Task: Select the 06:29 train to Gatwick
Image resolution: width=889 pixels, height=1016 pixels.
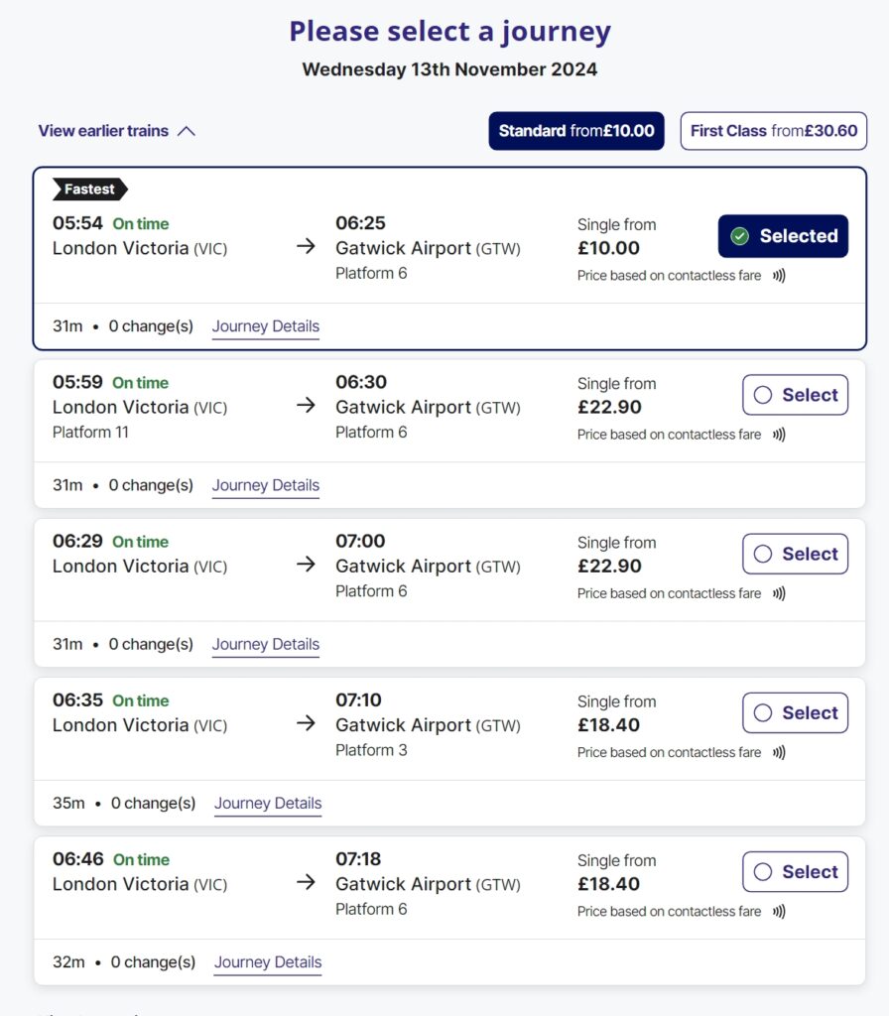Action: pos(795,554)
